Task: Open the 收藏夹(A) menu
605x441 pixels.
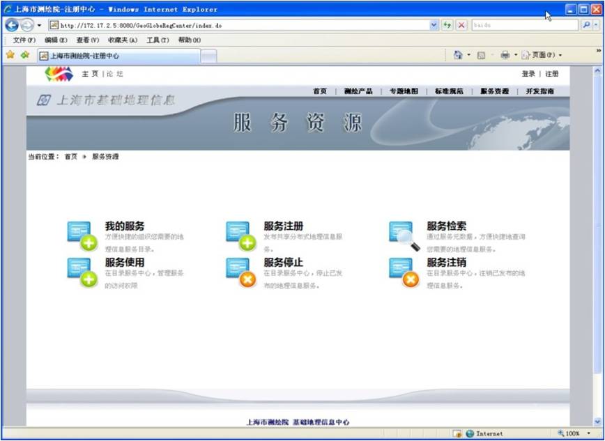Action: click(x=122, y=40)
